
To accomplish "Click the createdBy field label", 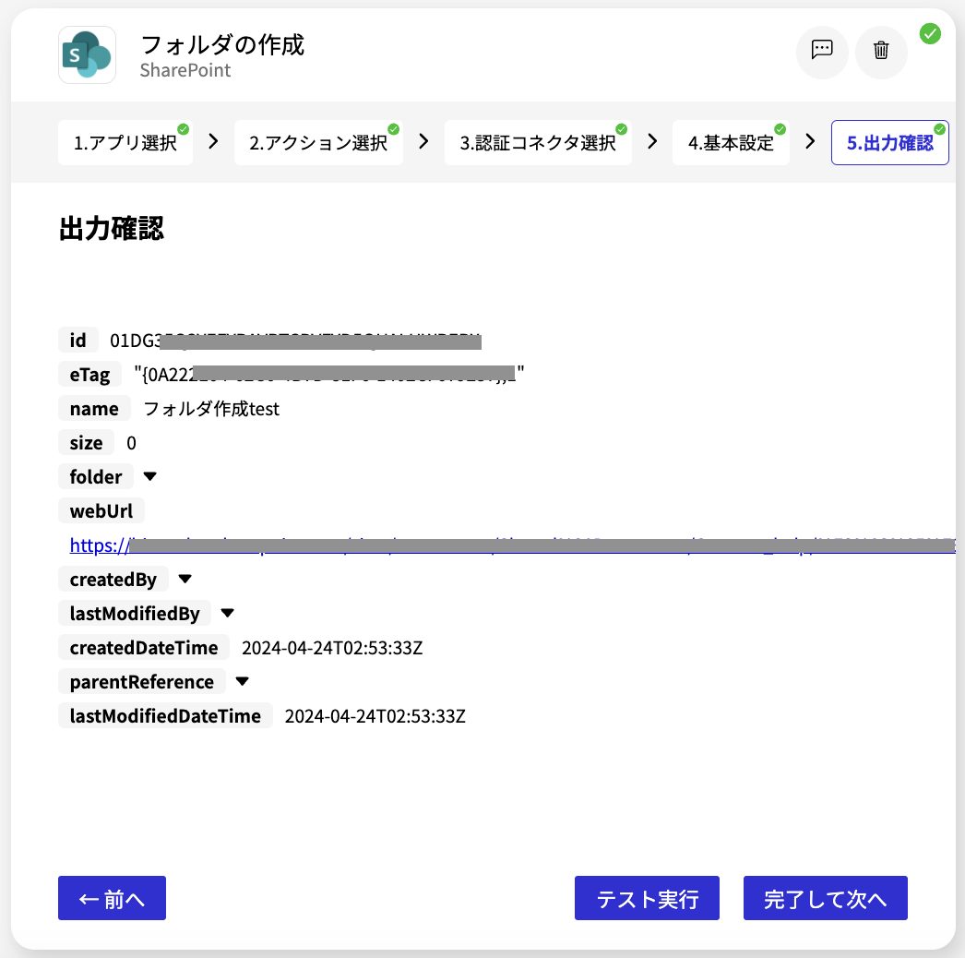I will (113, 580).
